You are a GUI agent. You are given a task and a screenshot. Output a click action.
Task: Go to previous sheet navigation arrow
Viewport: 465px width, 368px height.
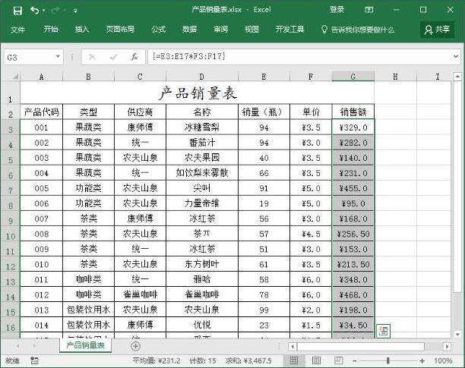point(18,346)
